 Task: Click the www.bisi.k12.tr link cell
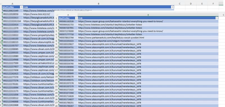(39, 14)
